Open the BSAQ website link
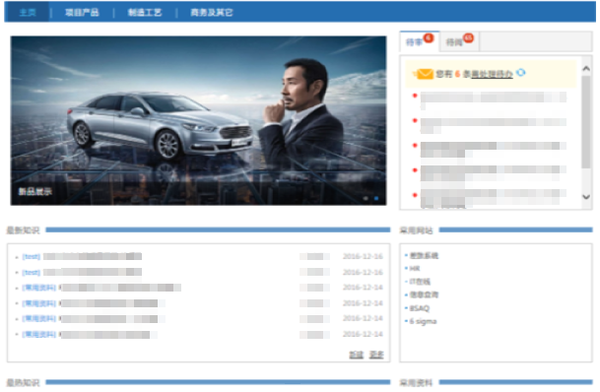 (x=420, y=308)
